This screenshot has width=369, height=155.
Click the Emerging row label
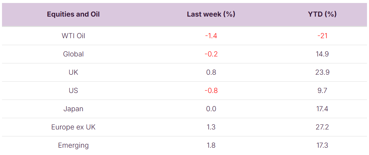pos(73,145)
